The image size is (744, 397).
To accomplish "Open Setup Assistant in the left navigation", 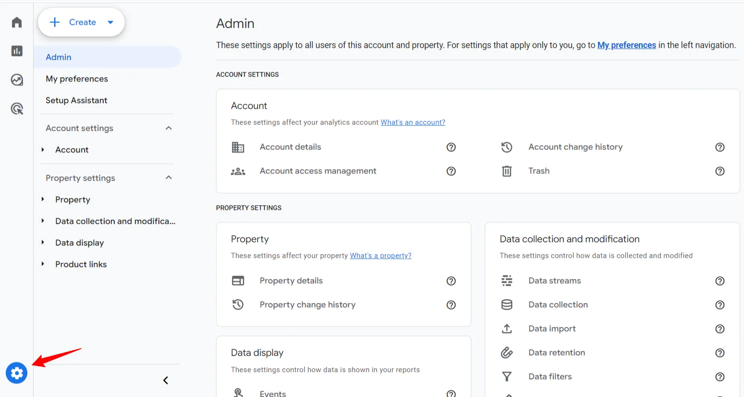I will (x=76, y=100).
